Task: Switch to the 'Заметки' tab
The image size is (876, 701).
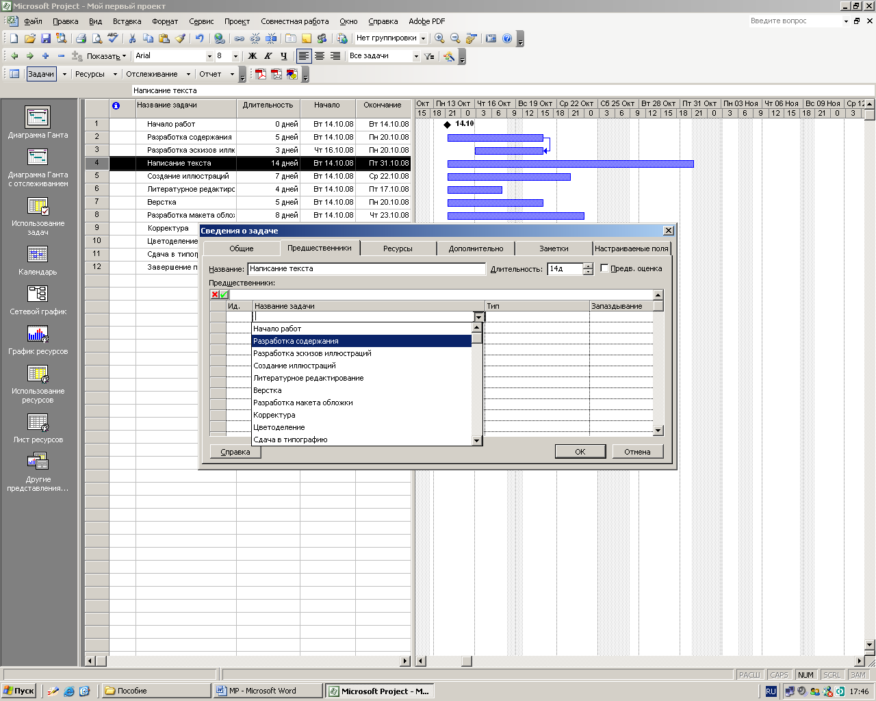Action: coord(554,248)
